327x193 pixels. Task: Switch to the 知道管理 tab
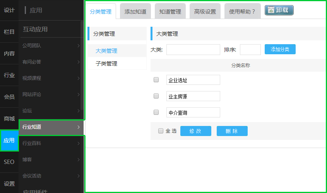coord(170,12)
